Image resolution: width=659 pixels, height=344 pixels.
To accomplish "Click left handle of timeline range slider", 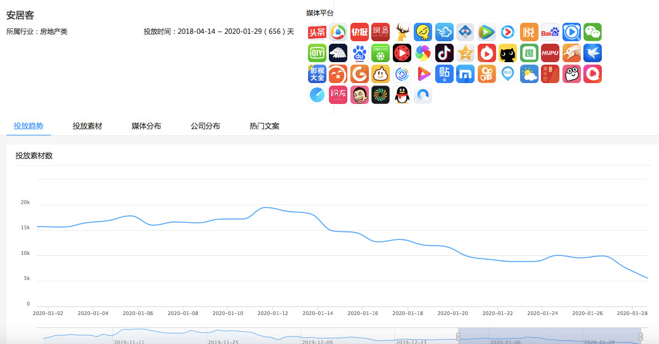I will pos(458,337).
